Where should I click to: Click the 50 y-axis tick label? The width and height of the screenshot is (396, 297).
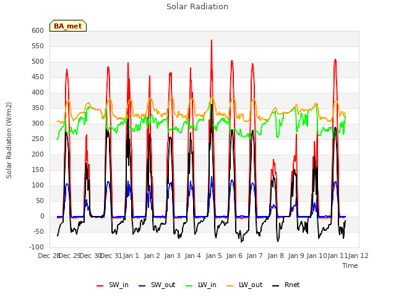click(x=40, y=200)
